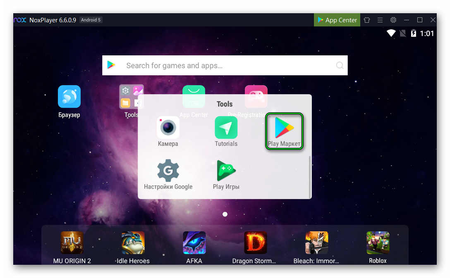Click the no-SIM status icon
Viewport: 450px width, 278px height.
tap(403, 33)
